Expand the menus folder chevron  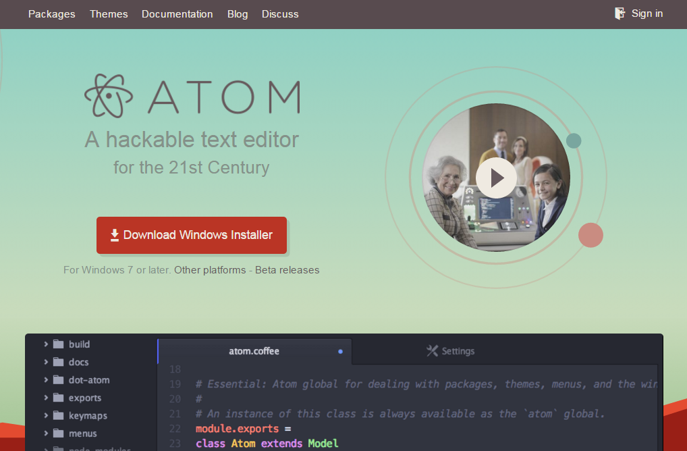[46, 433]
